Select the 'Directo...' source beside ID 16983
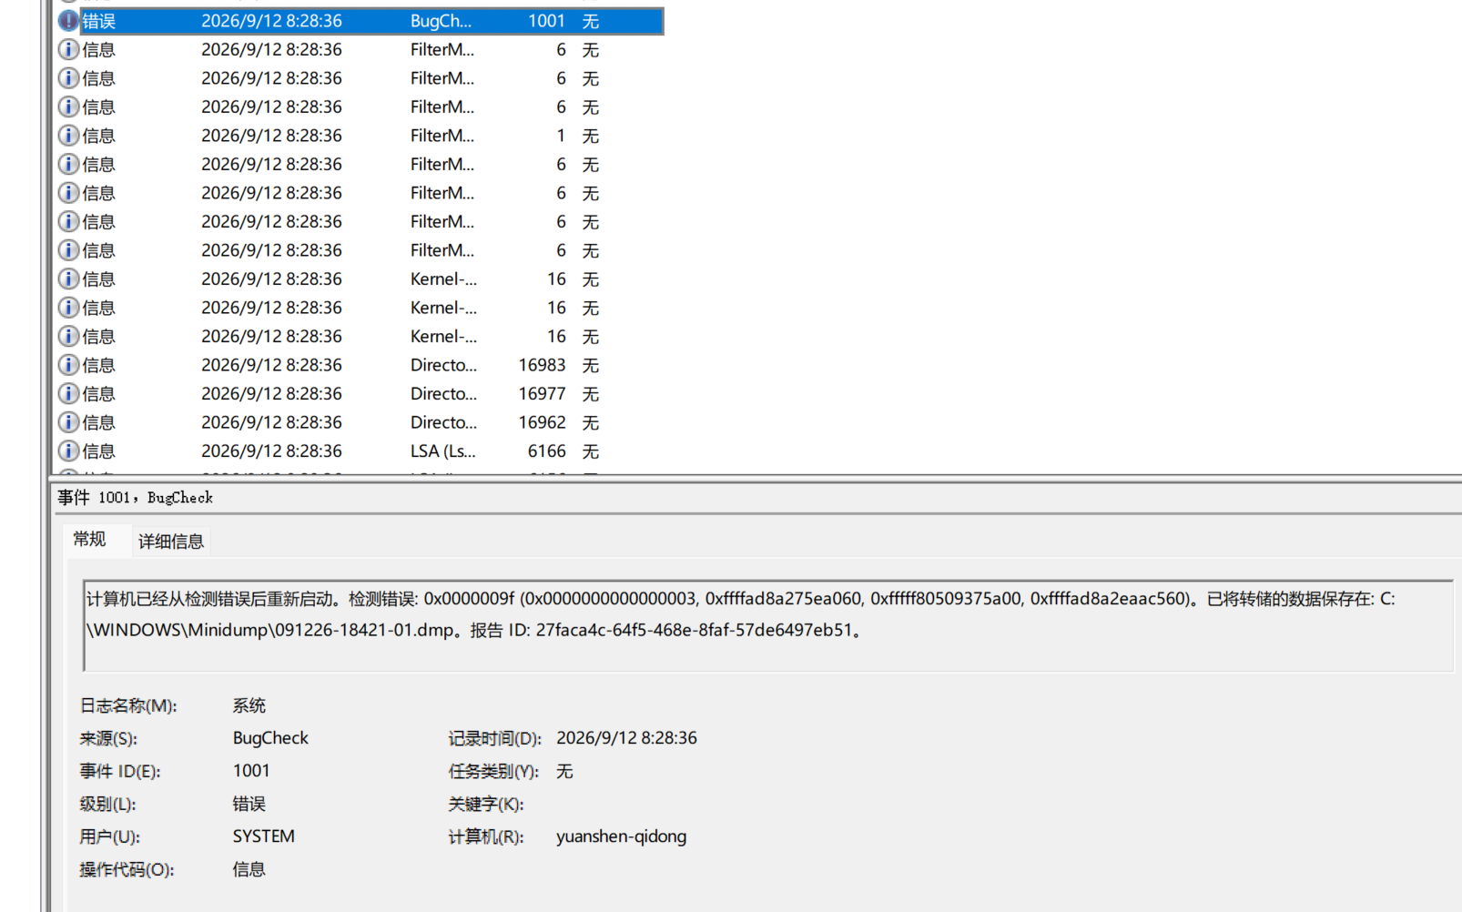 coord(443,365)
